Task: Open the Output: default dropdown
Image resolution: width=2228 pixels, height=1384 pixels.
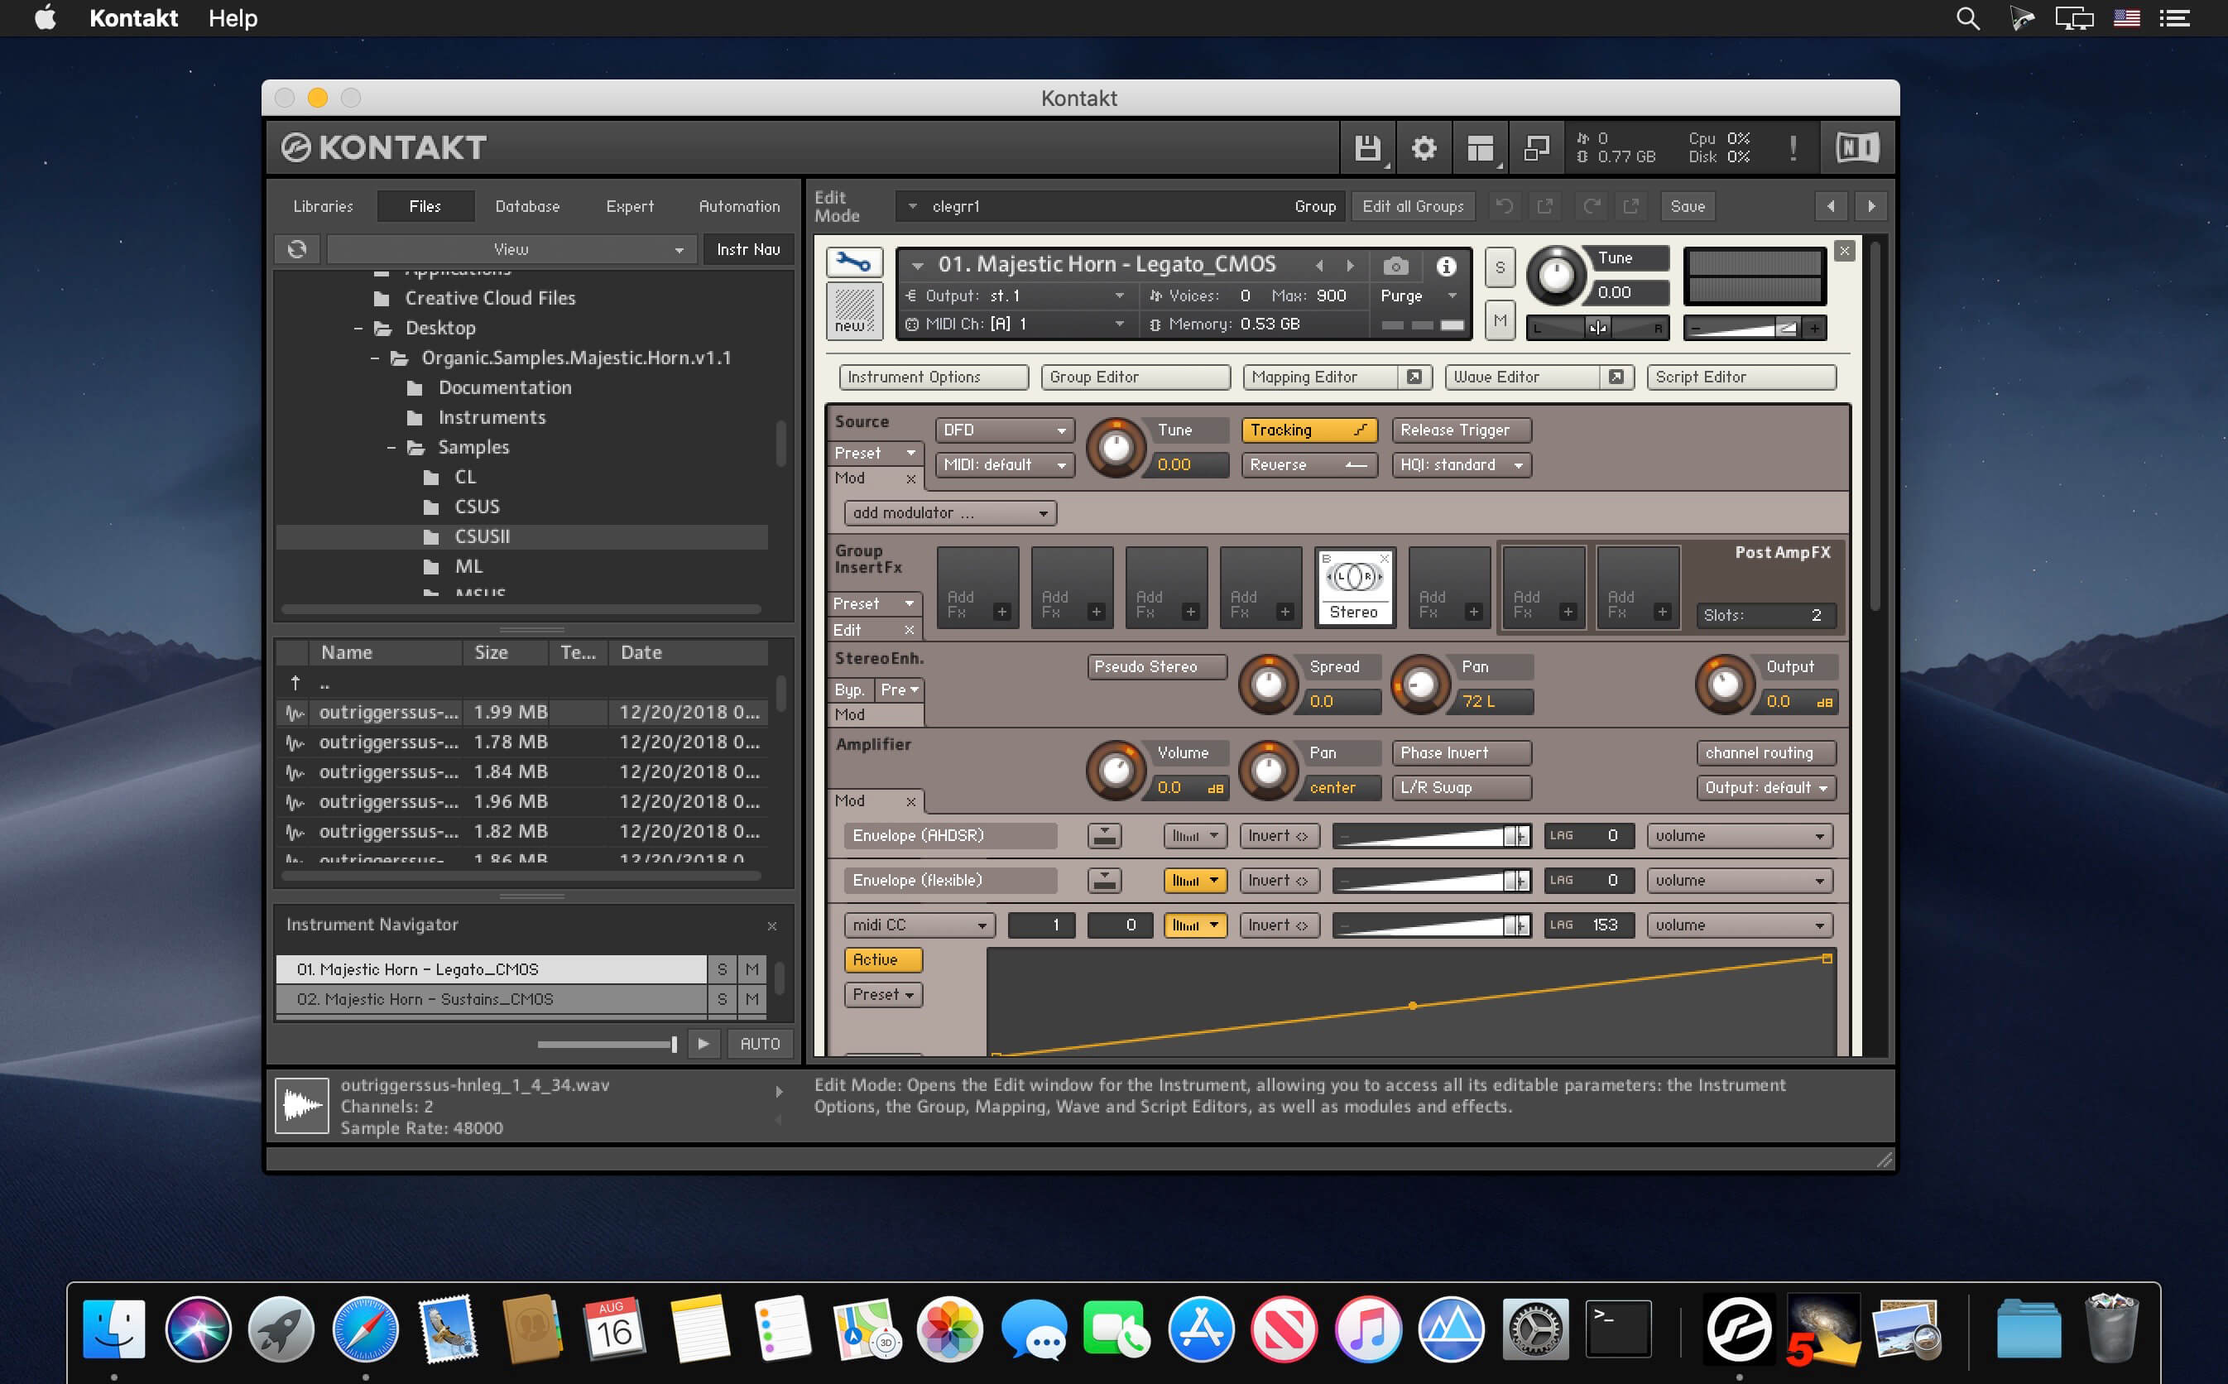Action: [x=1766, y=787]
